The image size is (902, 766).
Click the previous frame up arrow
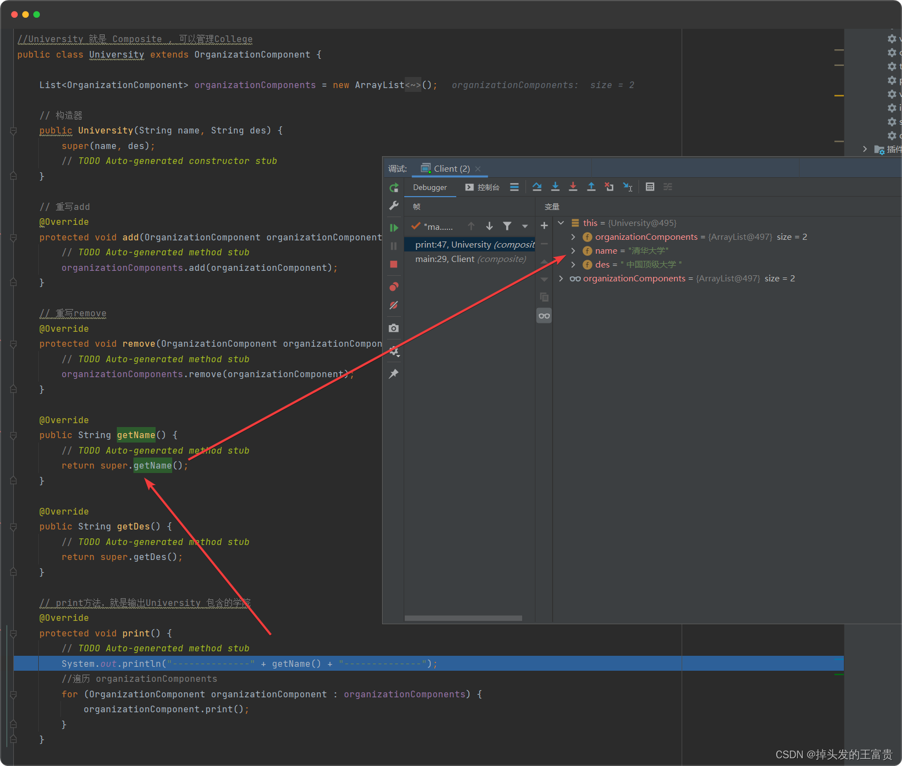click(x=471, y=226)
